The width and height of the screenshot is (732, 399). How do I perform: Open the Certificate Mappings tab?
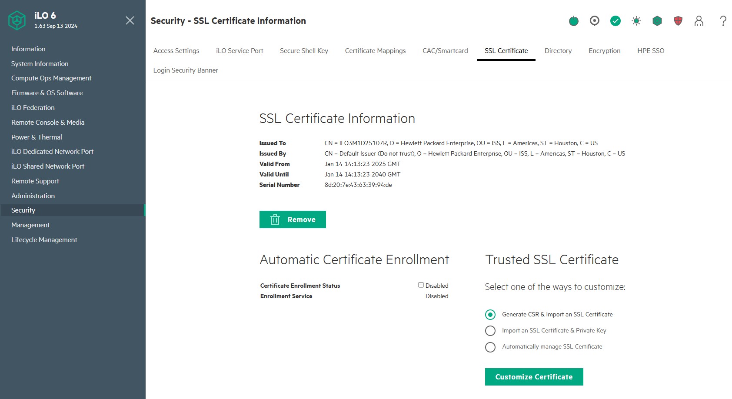(375, 51)
